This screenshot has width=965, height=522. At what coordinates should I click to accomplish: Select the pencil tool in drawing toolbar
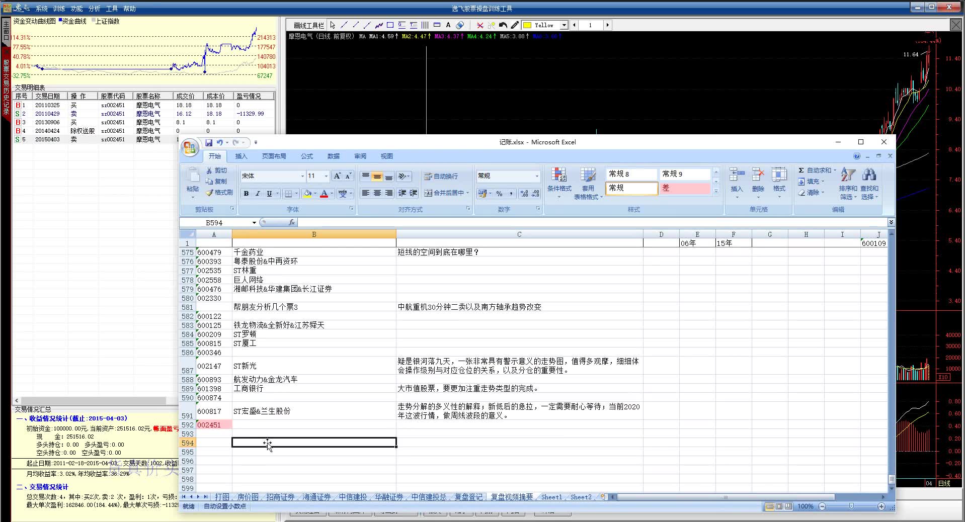pyautogui.click(x=515, y=25)
